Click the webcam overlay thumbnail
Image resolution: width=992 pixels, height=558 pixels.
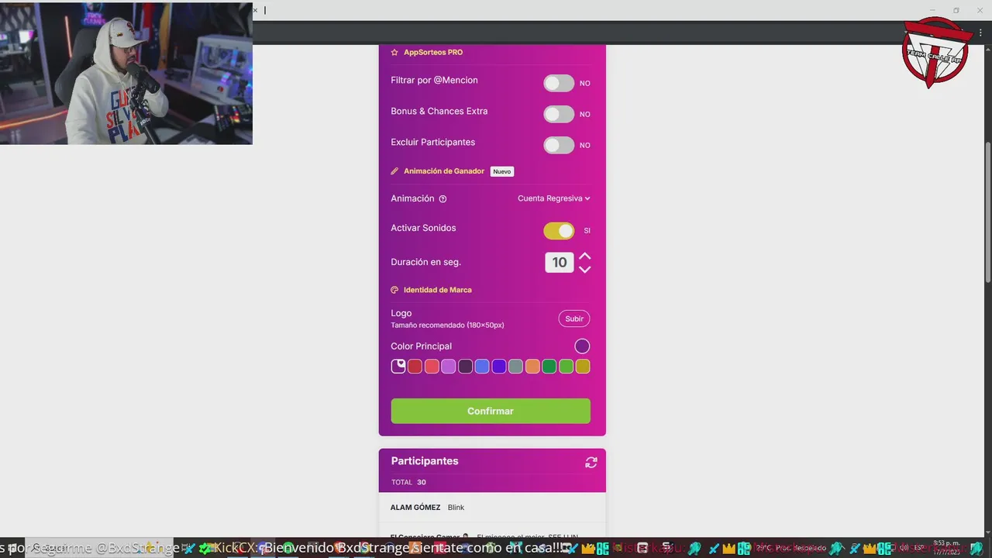tap(126, 72)
